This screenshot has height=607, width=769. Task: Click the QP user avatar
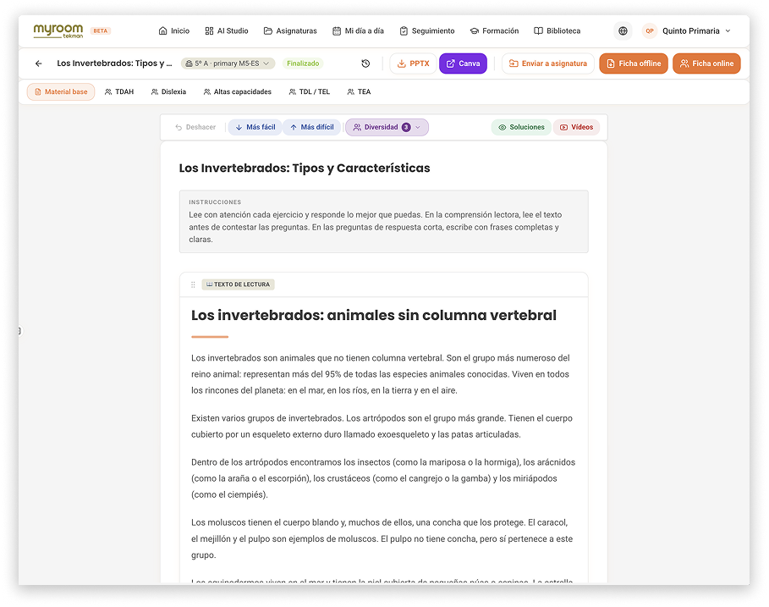click(650, 31)
